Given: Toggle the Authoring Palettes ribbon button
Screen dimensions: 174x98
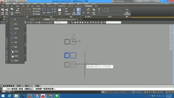Looking at the screenshot, I should 79,11.
